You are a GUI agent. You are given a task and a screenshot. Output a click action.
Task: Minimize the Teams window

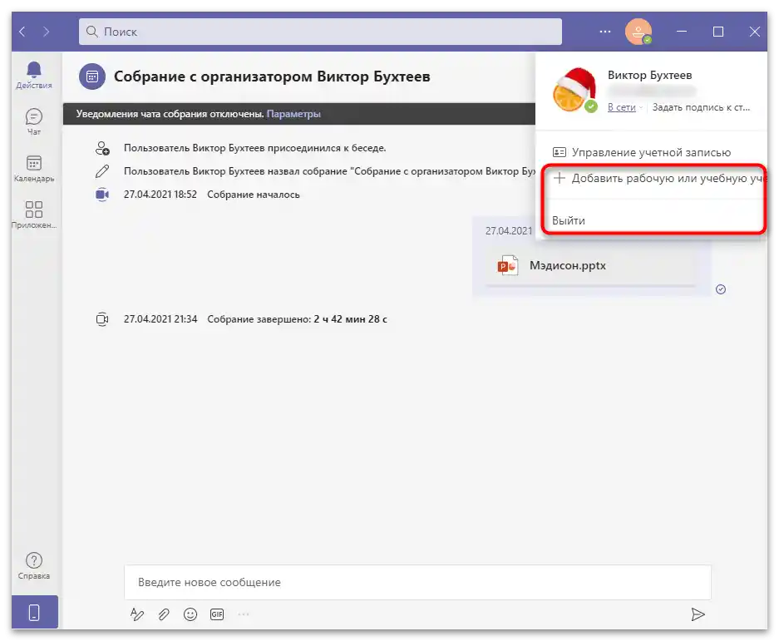(682, 32)
